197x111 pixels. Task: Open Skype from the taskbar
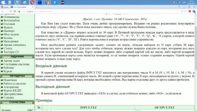click(x=55, y=2)
